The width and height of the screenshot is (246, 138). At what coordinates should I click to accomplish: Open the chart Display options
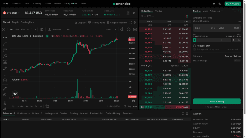[80, 23]
